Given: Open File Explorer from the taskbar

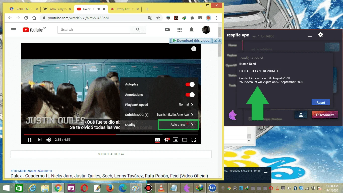Looking at the screenshot, I should 45,188.
